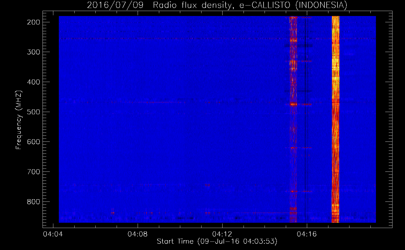Click the 800 frequency tick label
Screen dimensions: 405x250
pyautogui.click(x=34, y=202)
